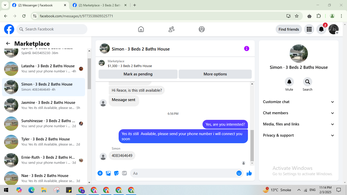Image resolution: width=347 pixels, height=195 pixels.
Task: Switch to the Messenger Facebook tab
Action: click(39, 5)
